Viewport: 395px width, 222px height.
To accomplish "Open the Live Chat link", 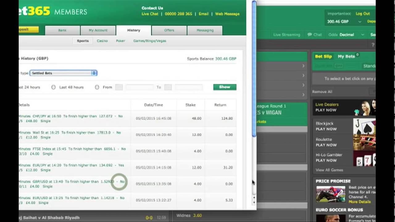I will pos(150,14).
